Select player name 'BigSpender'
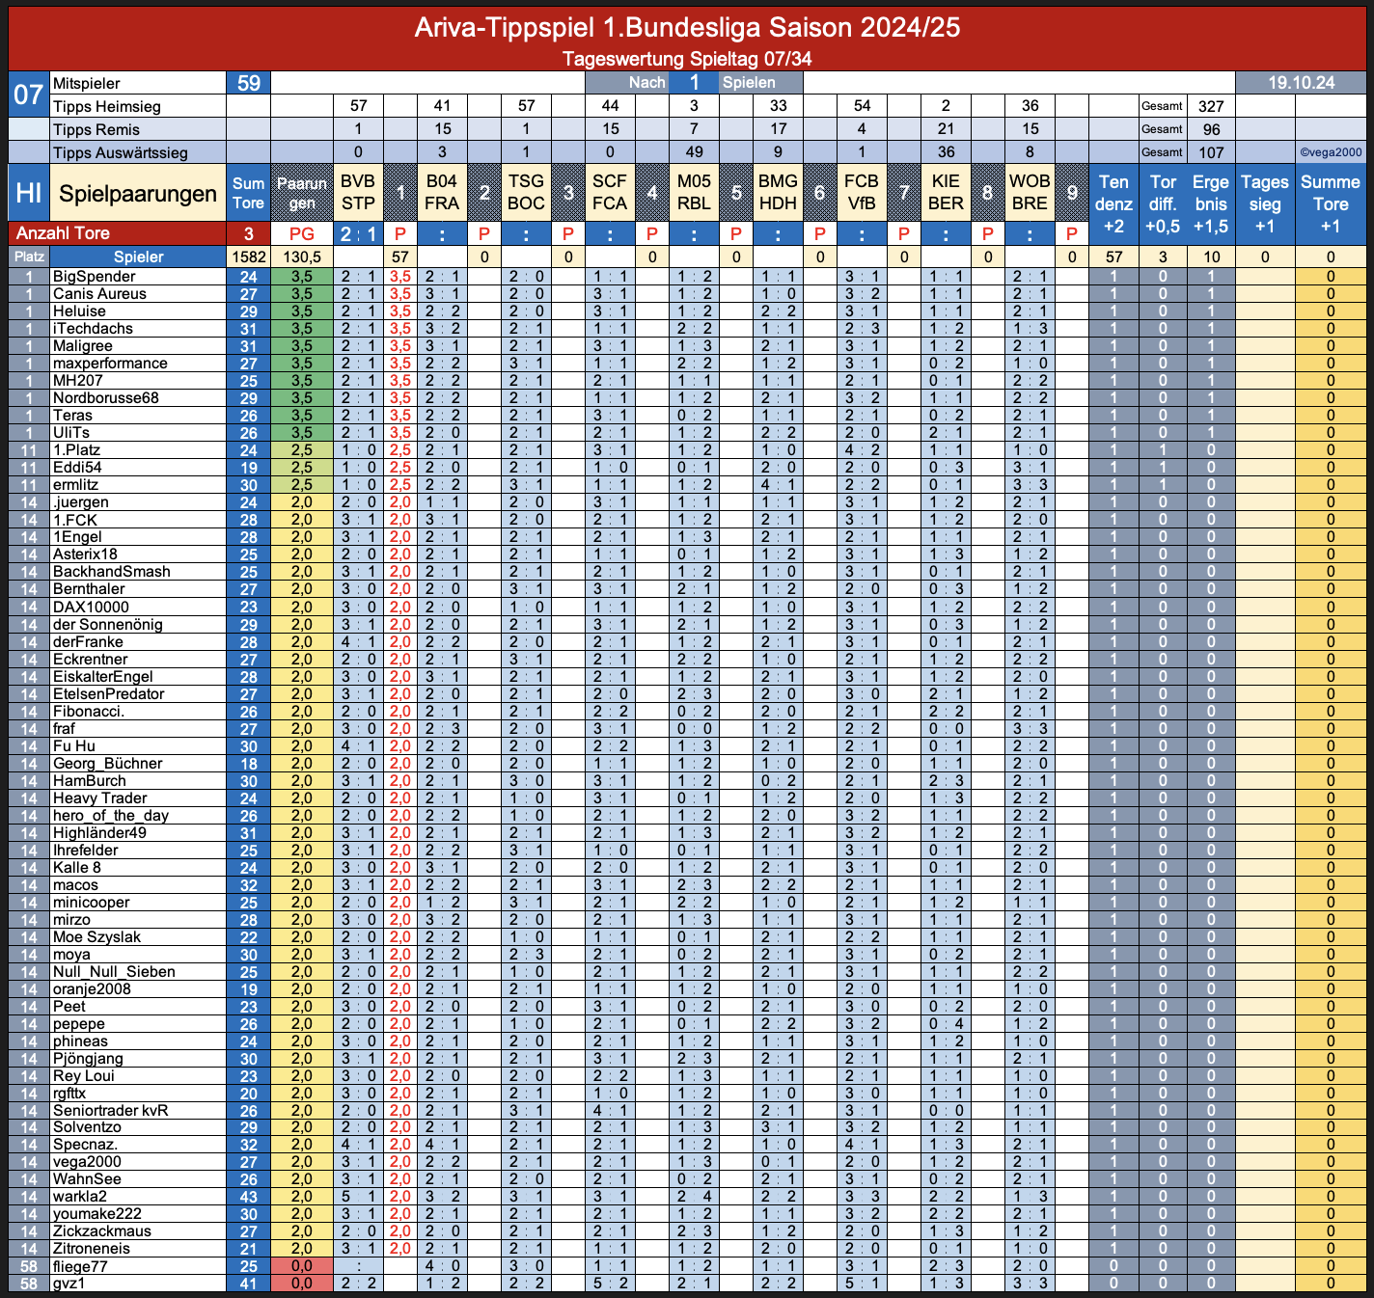Screen dimensions: 1374x1298 point(94,277)
